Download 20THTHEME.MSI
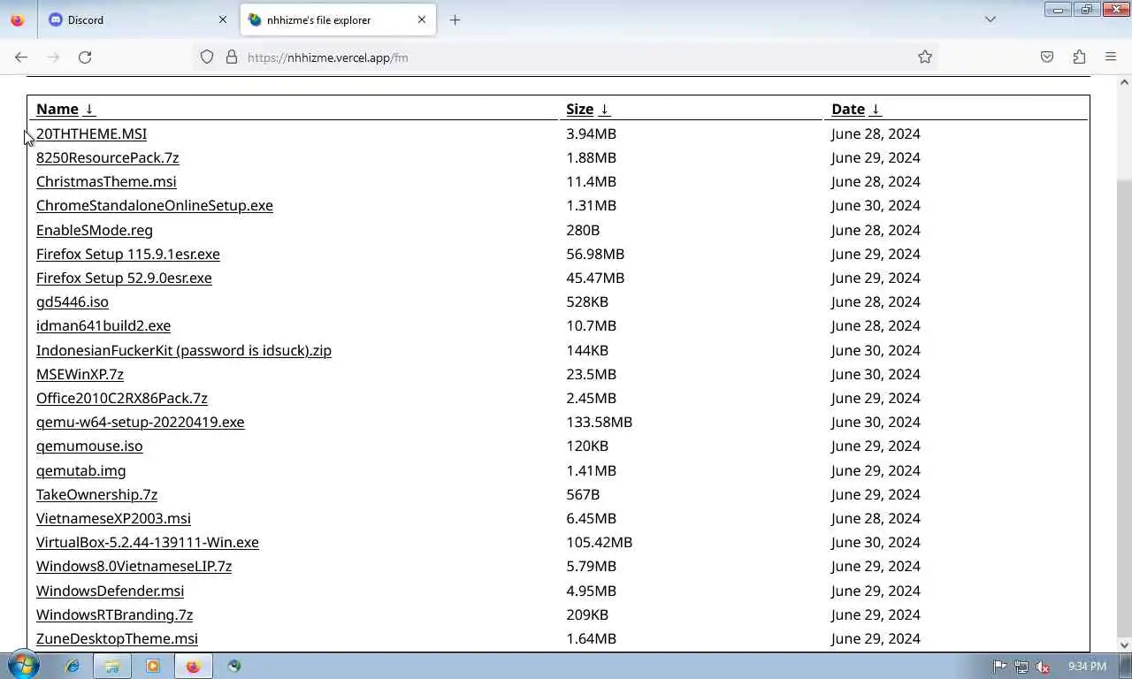This screenshot has width=1132, height=679. click(91, 134)
